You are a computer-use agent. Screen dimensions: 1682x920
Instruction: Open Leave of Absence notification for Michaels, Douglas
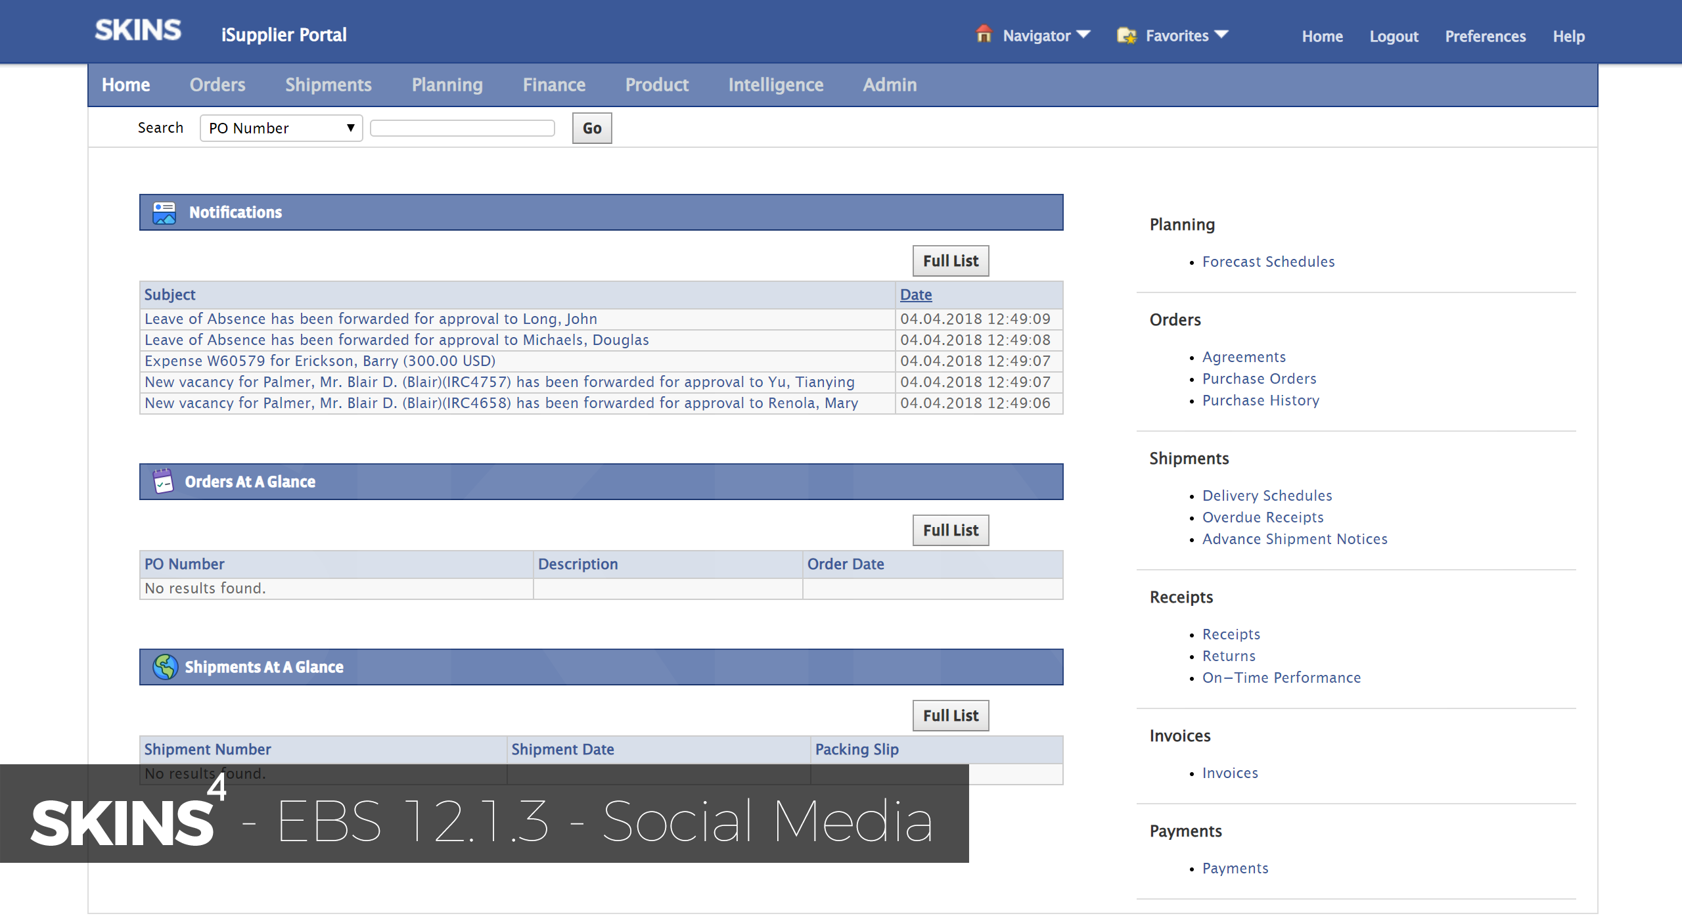[397, 340]
